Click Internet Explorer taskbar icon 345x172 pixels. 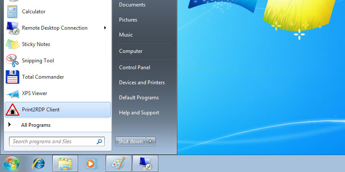pos(39,163)
